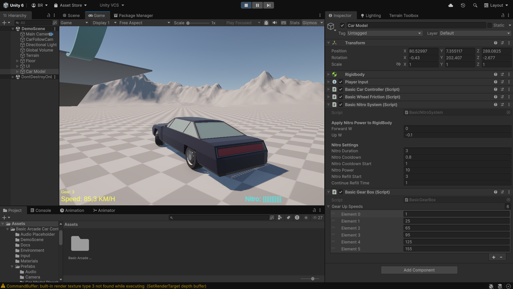Image resolution: width=513 pixels, height=289 pixels.
Task: Toggle the Stats button in Game view
Action: click(294, 23)
